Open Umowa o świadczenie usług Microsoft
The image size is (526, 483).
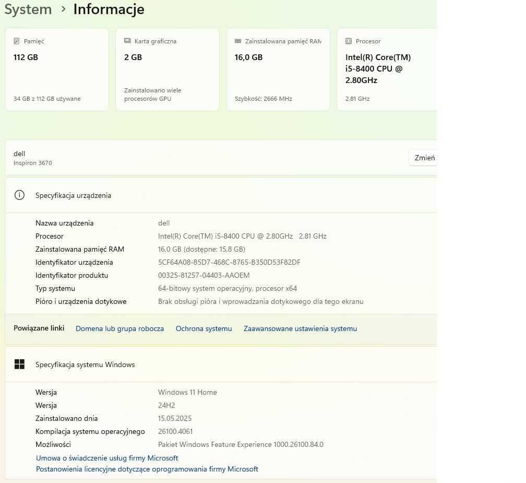pos(107,458)
